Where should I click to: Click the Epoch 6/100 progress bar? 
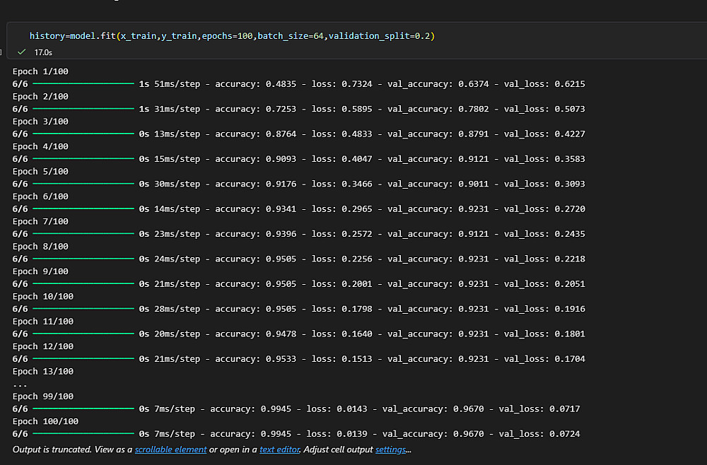(83, 208)
